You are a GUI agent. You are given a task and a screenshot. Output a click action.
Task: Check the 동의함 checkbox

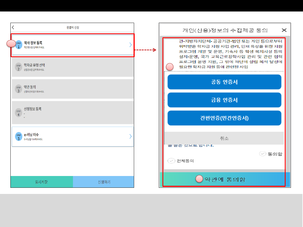pyautogui.click(x=262, y=154)
